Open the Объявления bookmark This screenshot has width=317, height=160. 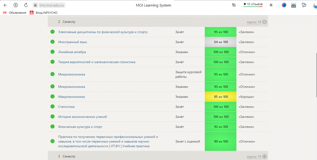[x=17, y=13]
